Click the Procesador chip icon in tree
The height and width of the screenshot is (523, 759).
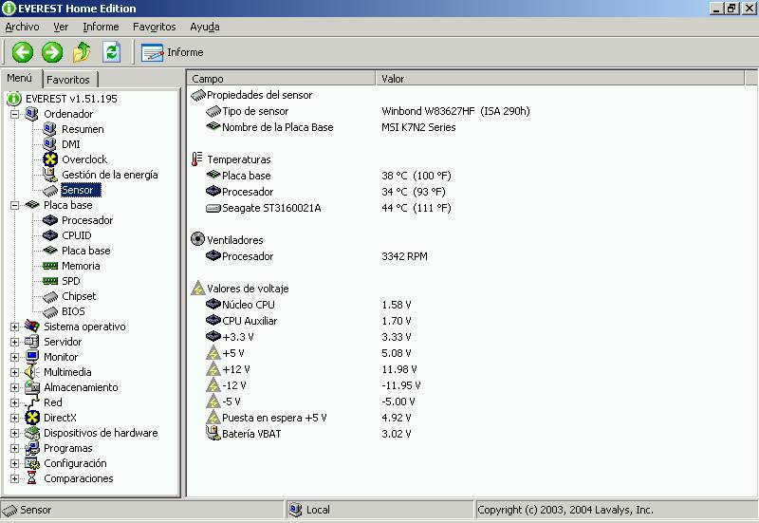(x=50, y=220)
